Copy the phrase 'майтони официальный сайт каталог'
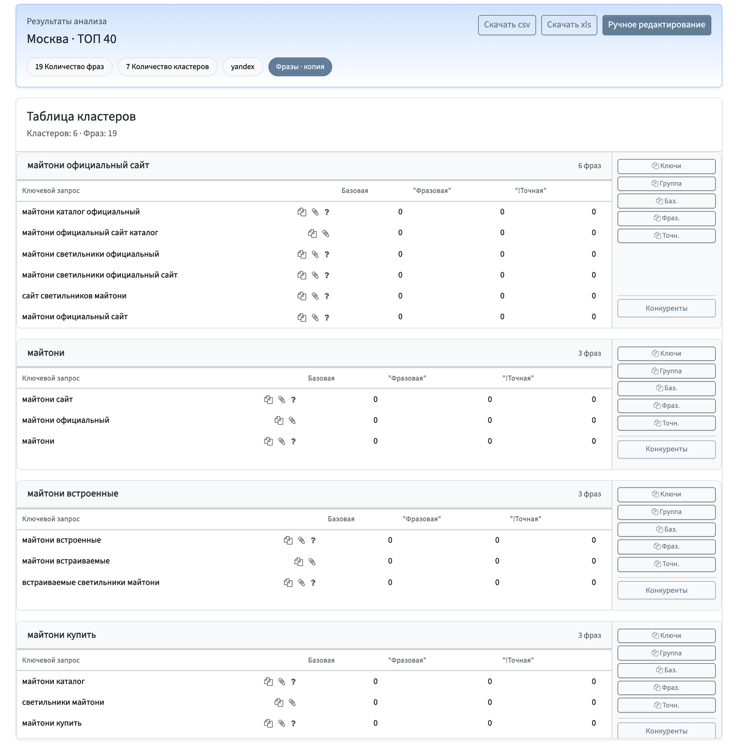The image size is (738, 744). point(312,233)
